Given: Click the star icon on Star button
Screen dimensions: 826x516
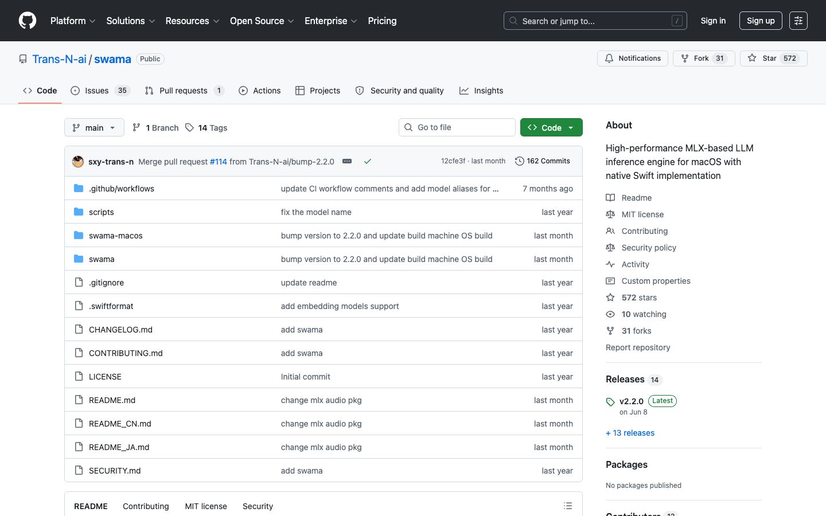Looking at the screenshot, I should [752, 58].
